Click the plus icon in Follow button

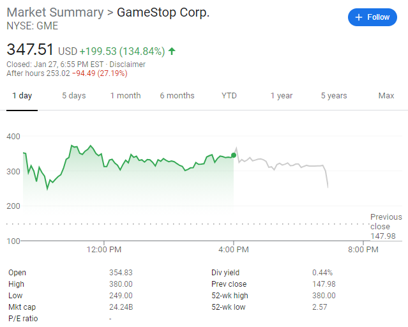(x=359, y=17)
